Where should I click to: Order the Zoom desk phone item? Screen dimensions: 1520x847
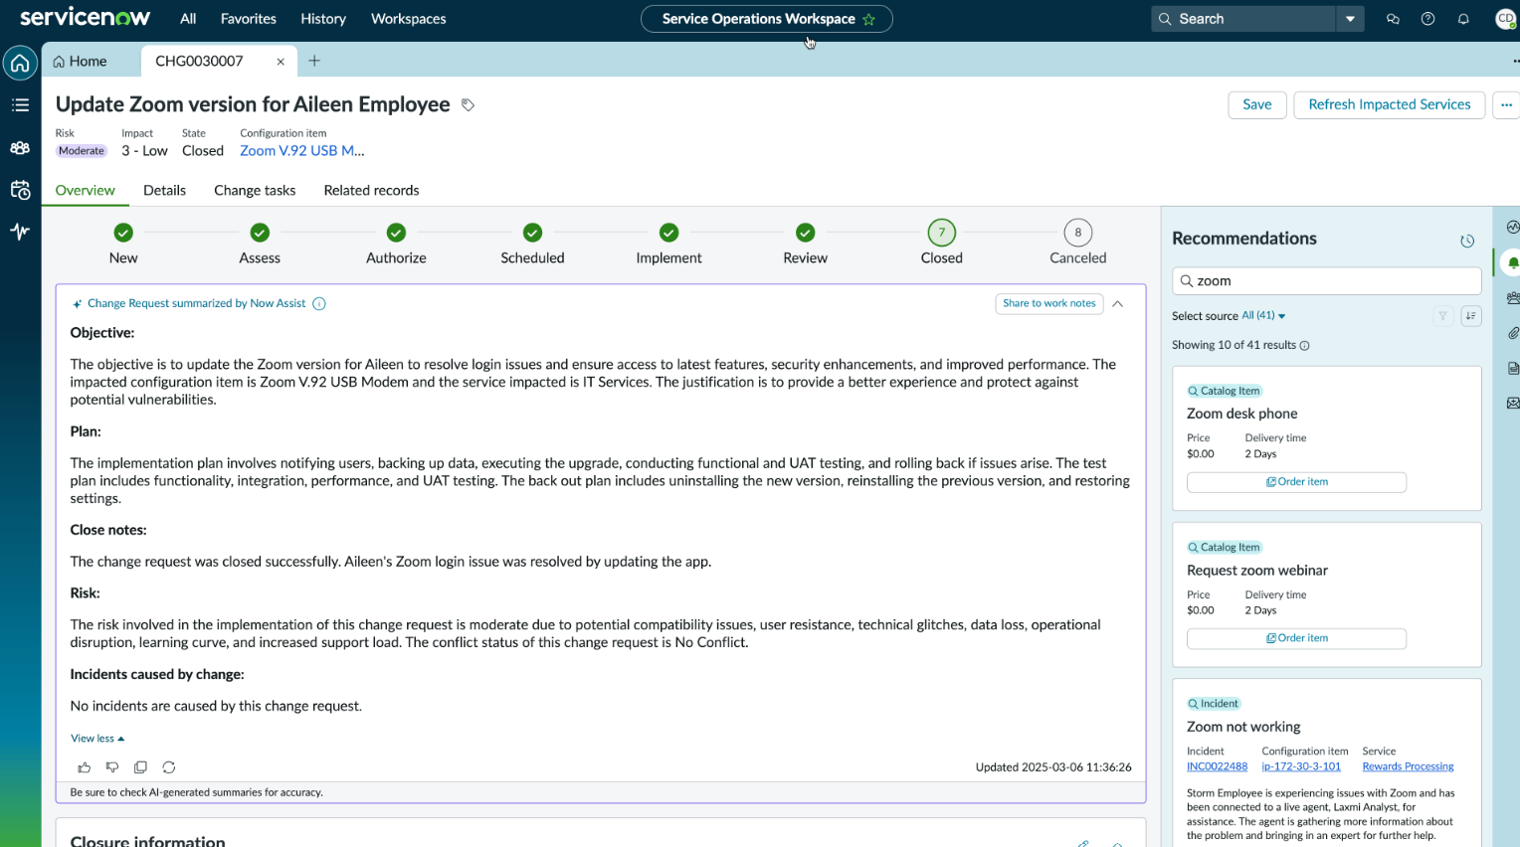[1296, 482]
